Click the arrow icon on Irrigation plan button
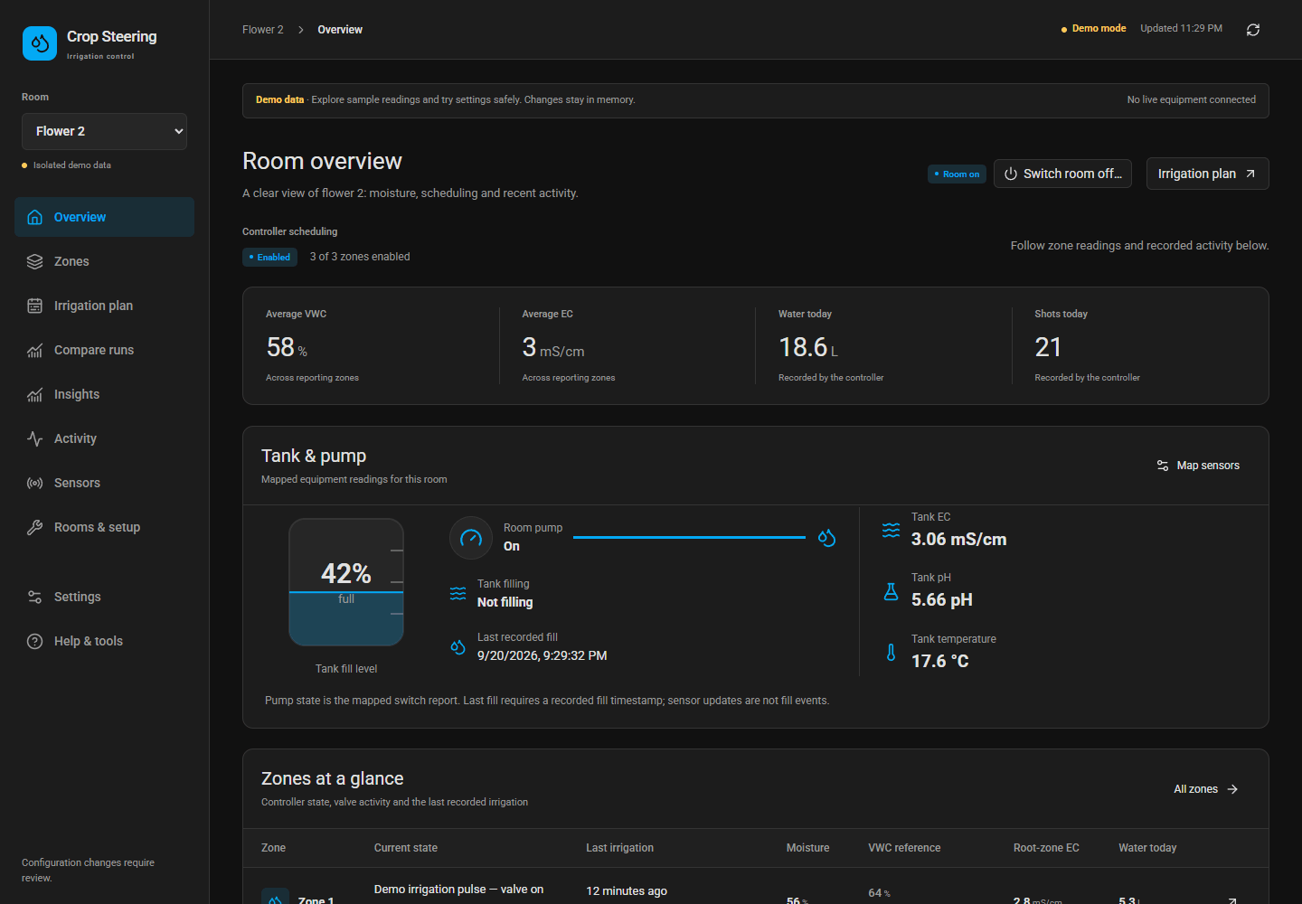The height and width of the screenshot is (904, 1302). coord(1250,174)
